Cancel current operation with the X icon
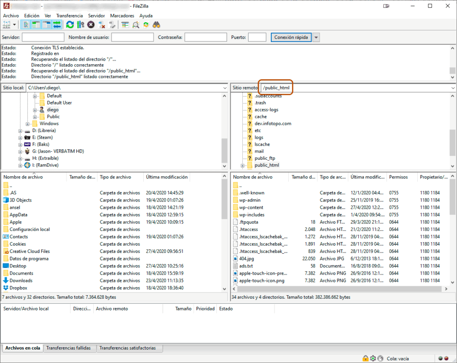 91,25
